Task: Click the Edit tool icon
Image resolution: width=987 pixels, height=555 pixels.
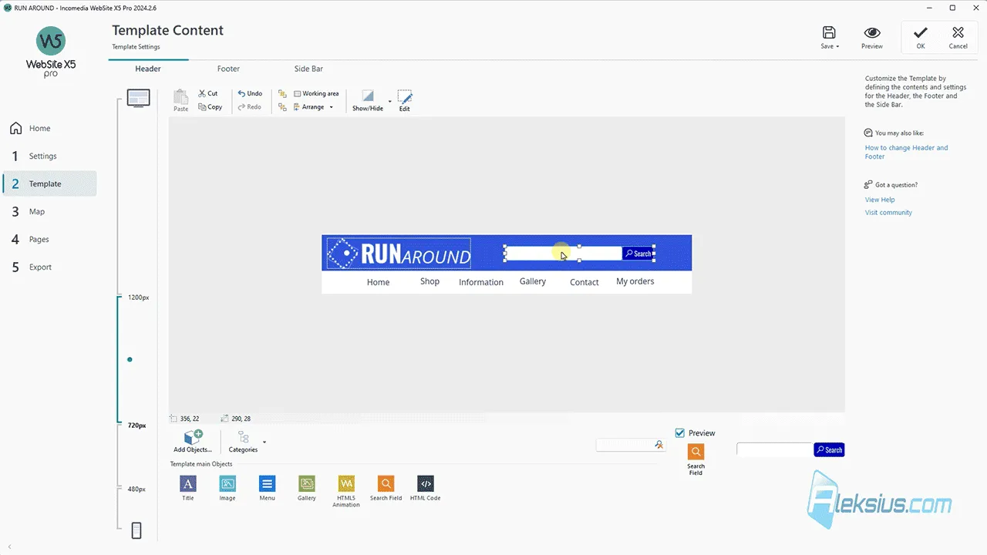Action: click(x=405, y=97)
